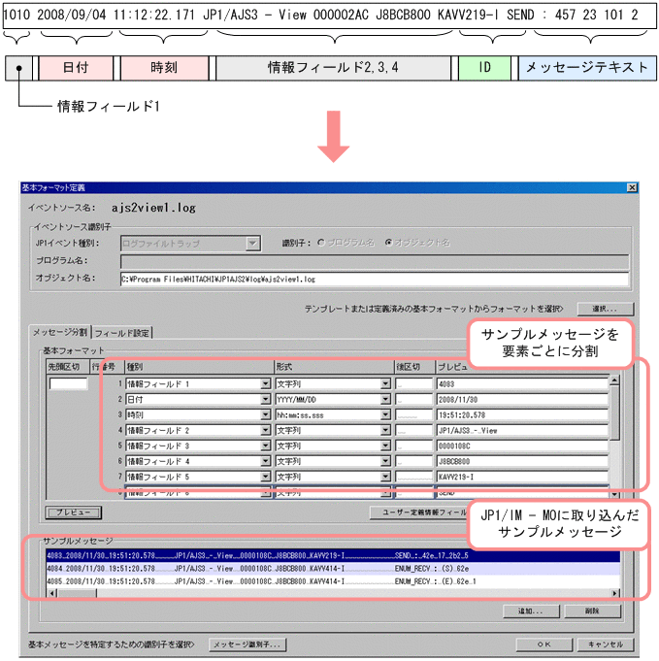Click the キャンセル button
The width and height of the screenshot is (659, 661).
pos(605,644)
